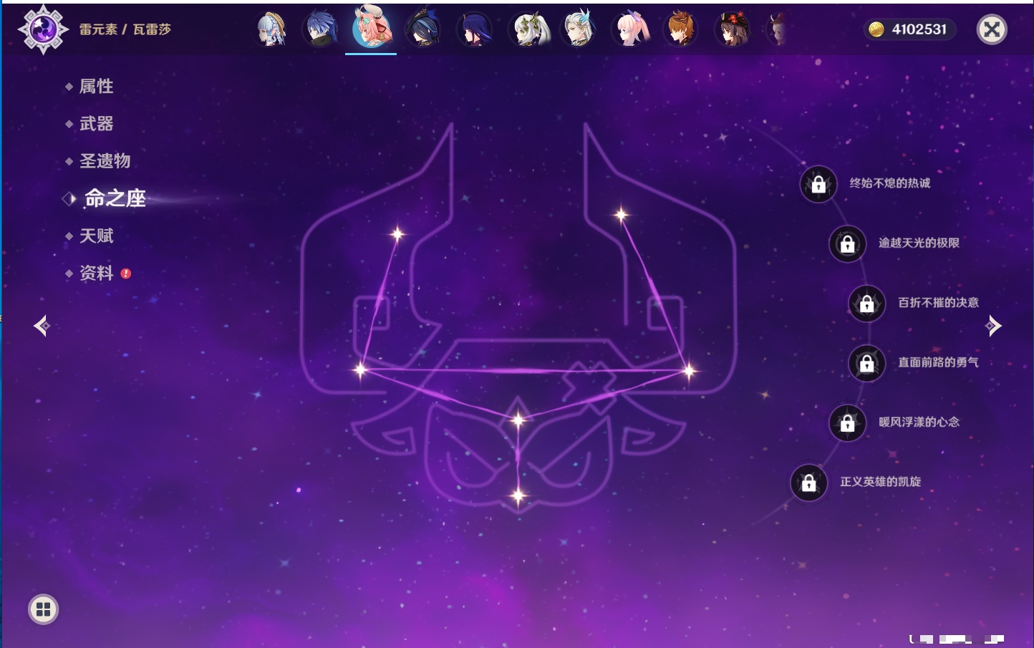Click the lock icon beside 百折不摧的决意
1034x648 pixels.
coord(866,304)
